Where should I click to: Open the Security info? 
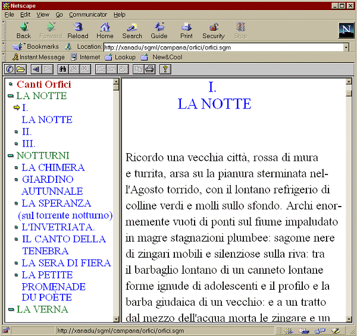[213, 30]
